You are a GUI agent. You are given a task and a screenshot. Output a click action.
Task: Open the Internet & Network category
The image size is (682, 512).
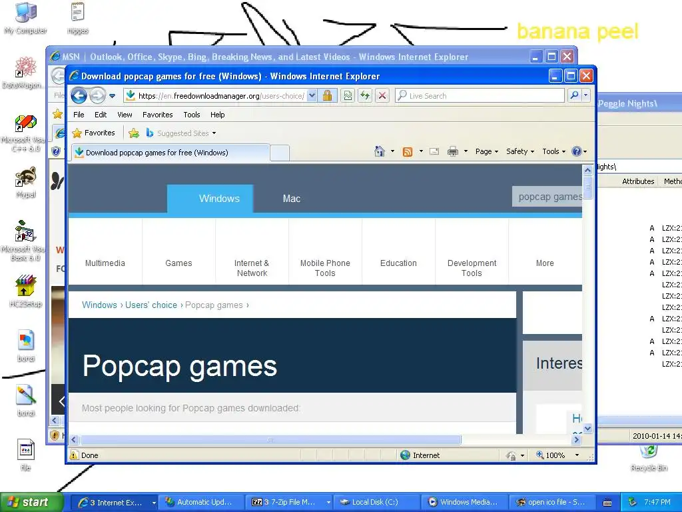click(x=252, y=268)
